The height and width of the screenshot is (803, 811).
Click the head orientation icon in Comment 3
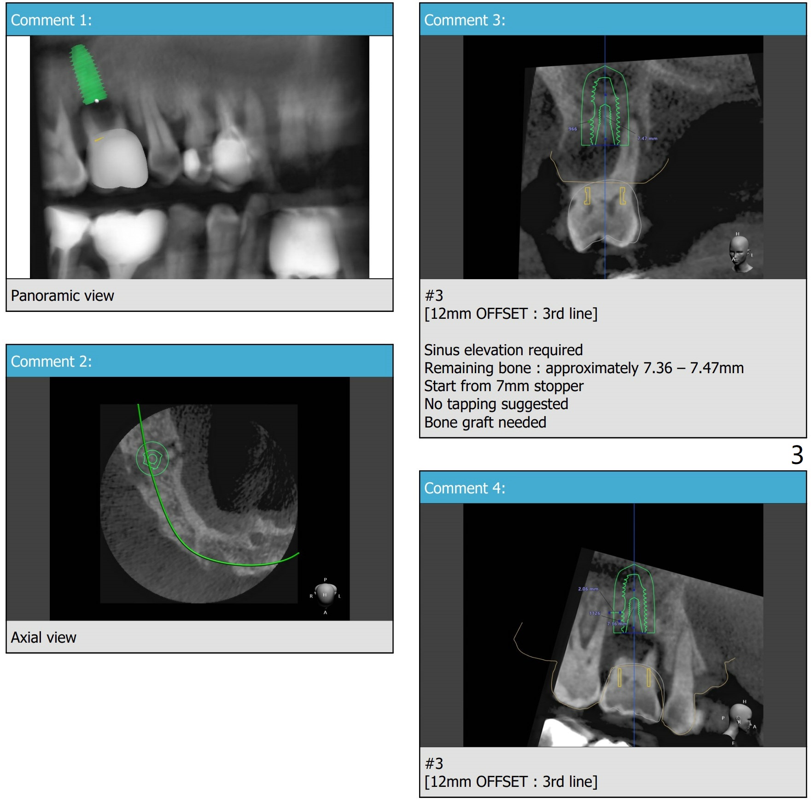pos(740,252)
